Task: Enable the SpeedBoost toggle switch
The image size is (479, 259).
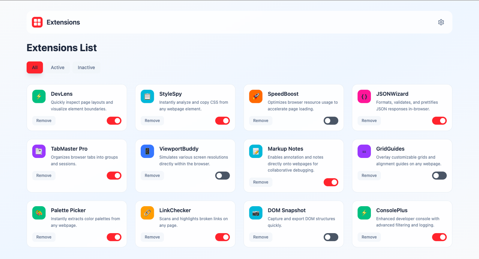Action: (x=331, y=121)
